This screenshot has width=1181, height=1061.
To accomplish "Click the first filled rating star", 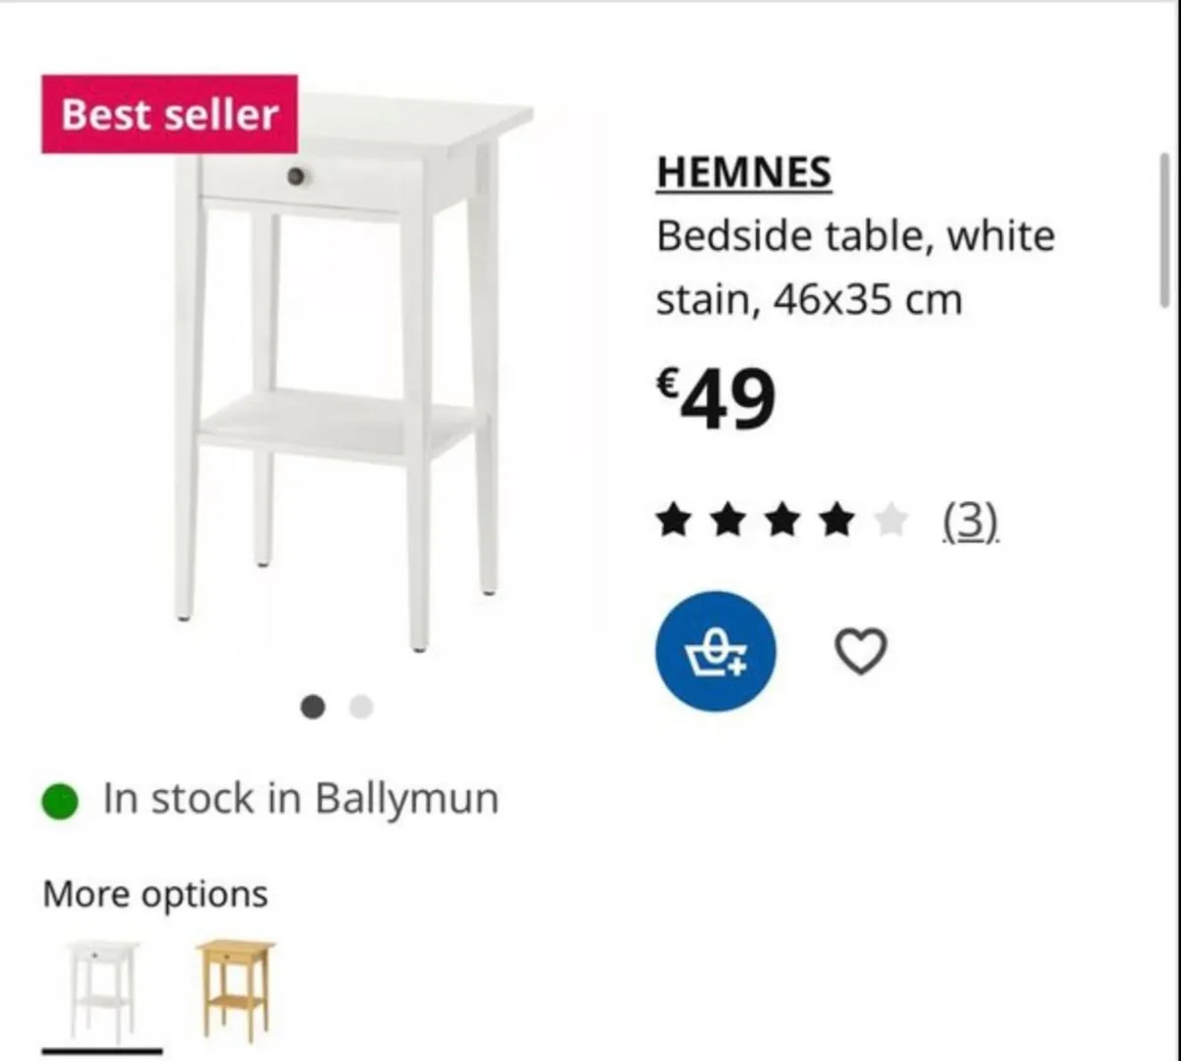I will tap(673, 520).
